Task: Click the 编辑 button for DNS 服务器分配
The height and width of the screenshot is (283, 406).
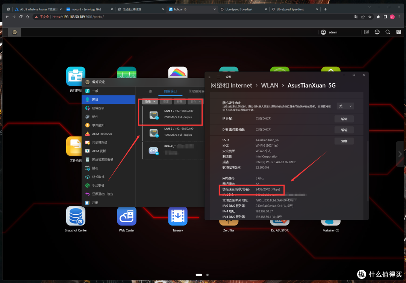Action: coord(344,130)
